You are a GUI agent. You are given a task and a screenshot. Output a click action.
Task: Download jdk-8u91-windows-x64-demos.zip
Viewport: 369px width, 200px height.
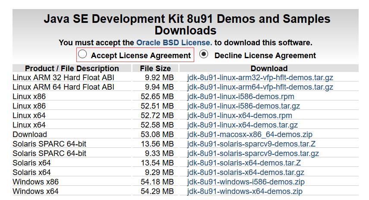pyautogui.click(x=245, y=191)
